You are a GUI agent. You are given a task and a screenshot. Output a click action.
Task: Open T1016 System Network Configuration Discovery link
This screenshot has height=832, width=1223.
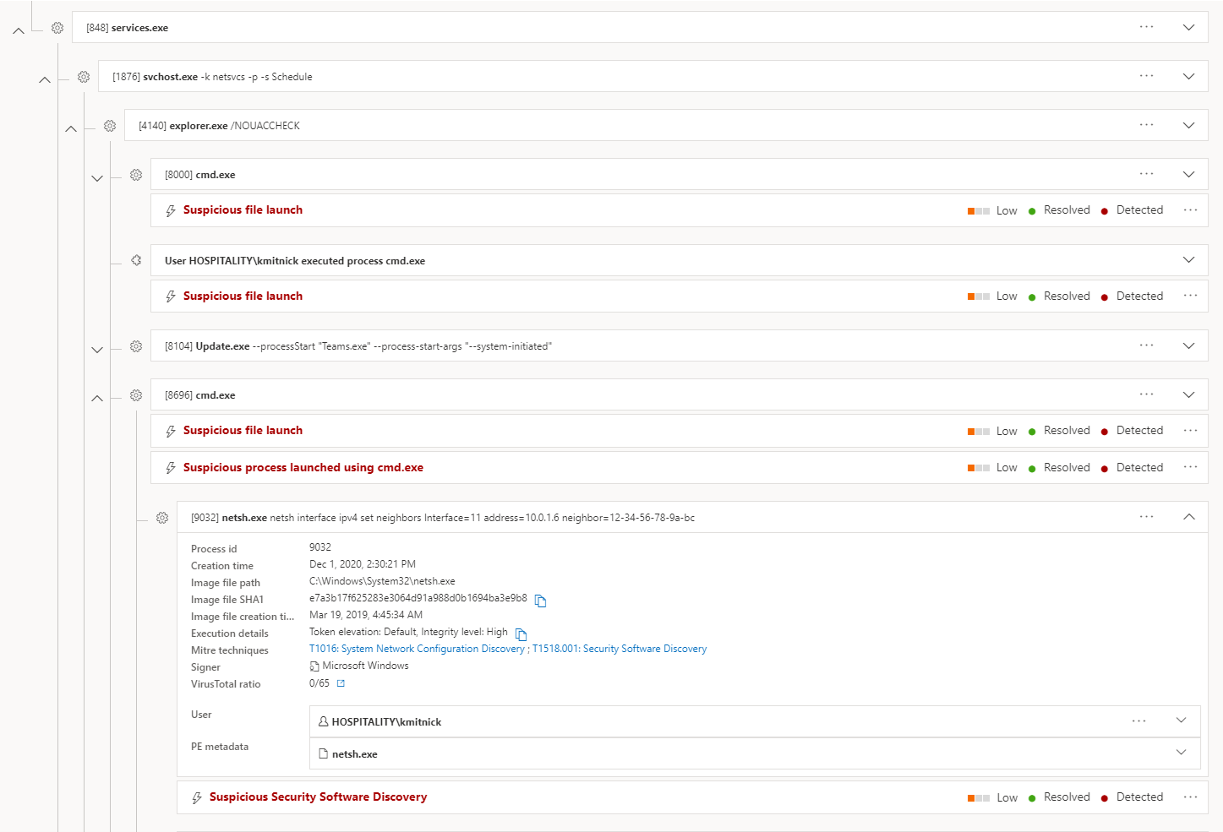[x=417, y=649]
